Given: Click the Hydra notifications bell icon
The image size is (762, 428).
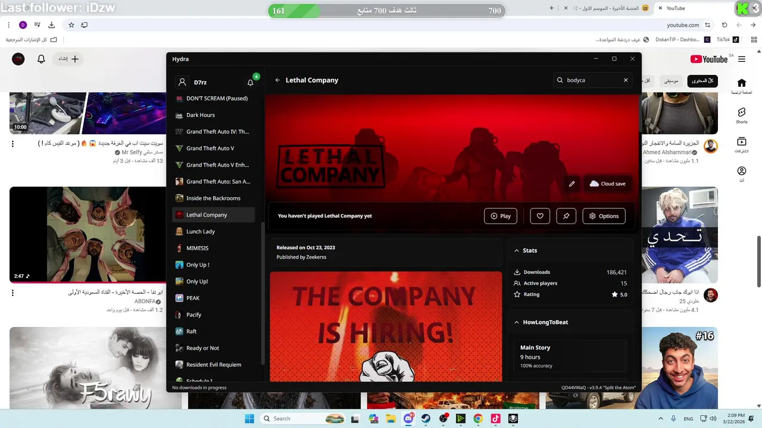Looking at the screenshot, I should tap(250, 83).
